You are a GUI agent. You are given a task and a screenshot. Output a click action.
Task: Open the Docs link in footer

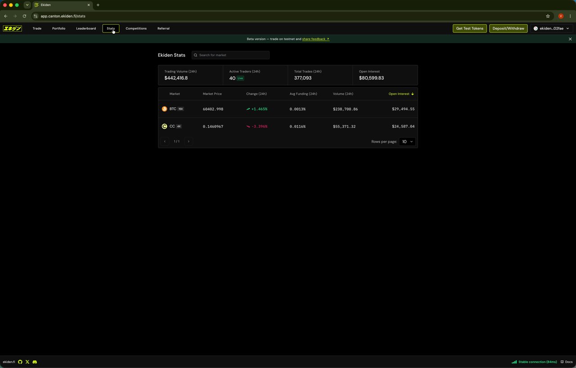coord(567,362)
